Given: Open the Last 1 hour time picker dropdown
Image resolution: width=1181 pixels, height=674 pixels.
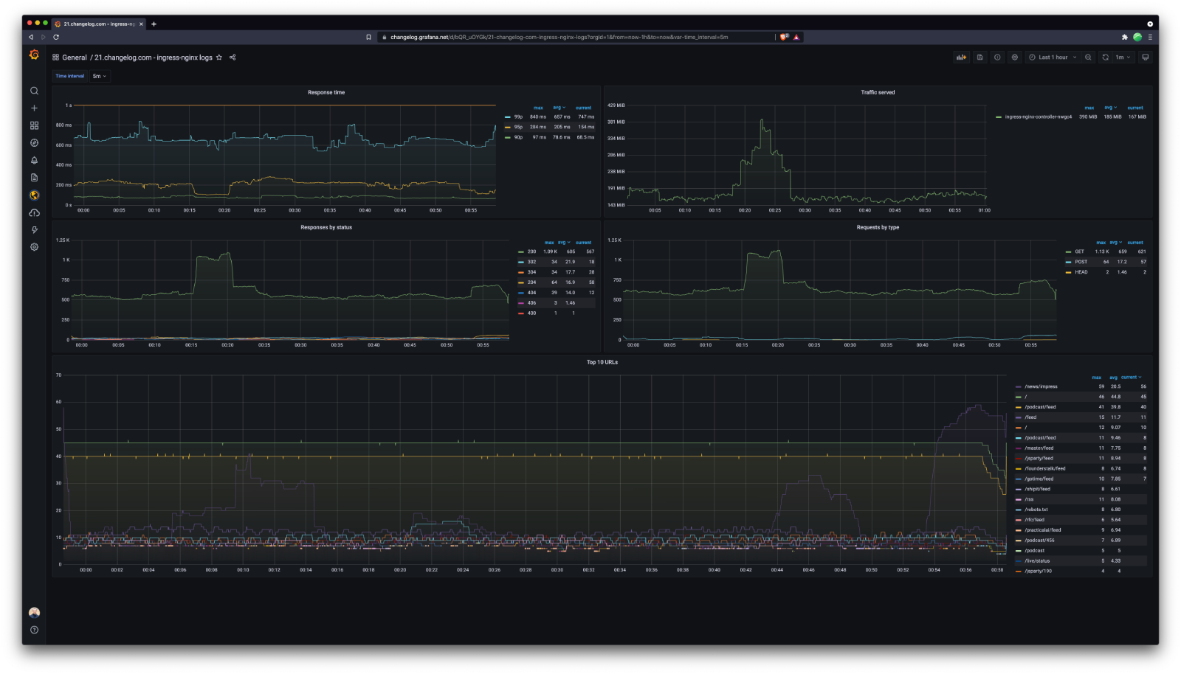Looking at the screenshot, I should [1054, 57].
